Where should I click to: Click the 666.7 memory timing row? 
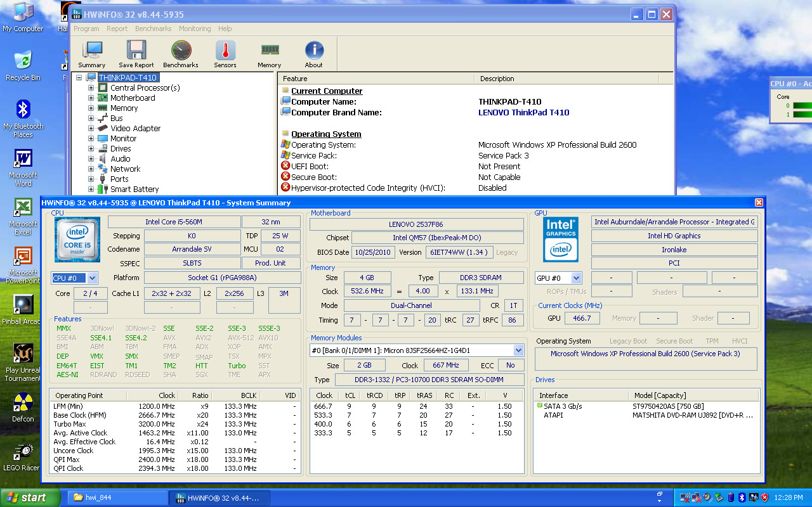click(x=416, y=406)
